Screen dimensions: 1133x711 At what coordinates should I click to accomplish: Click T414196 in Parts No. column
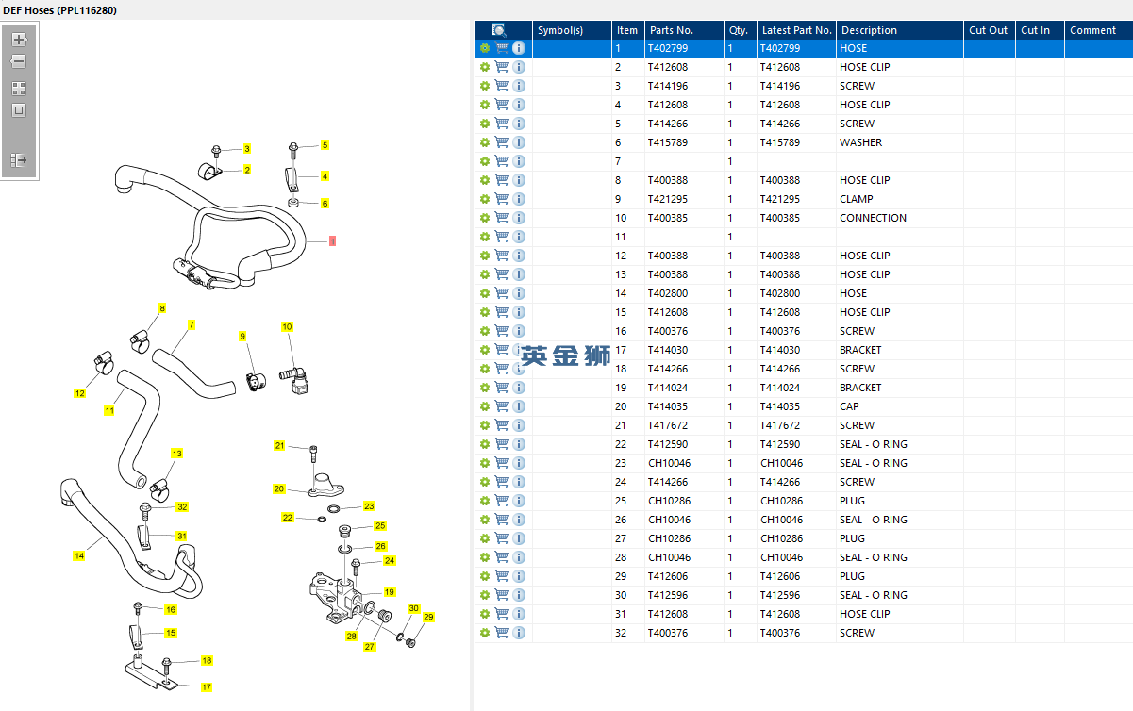pyautogui.click(x=668, y=86)
